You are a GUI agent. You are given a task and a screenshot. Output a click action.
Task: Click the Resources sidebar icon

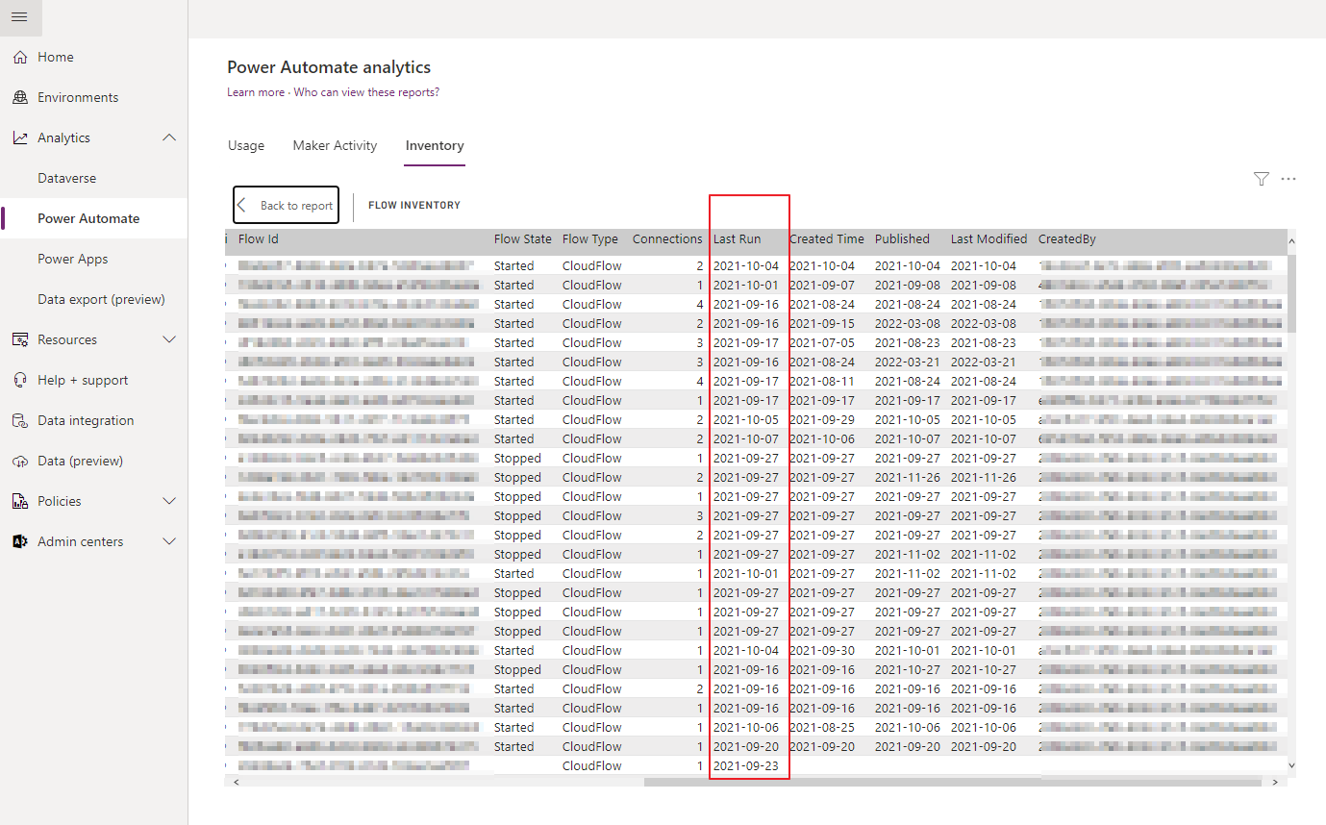19,338
